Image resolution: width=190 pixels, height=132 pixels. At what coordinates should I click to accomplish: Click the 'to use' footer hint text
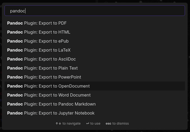coord(95,123)
